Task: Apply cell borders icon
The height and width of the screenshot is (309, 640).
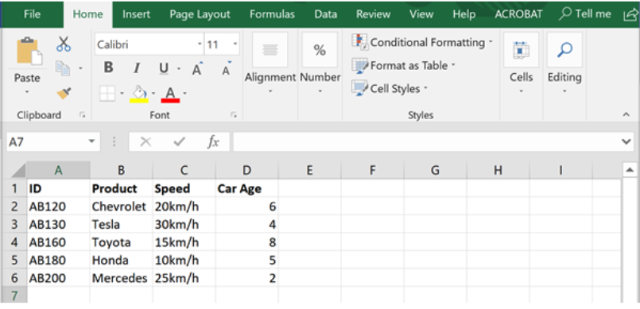Action: point(107,94)
